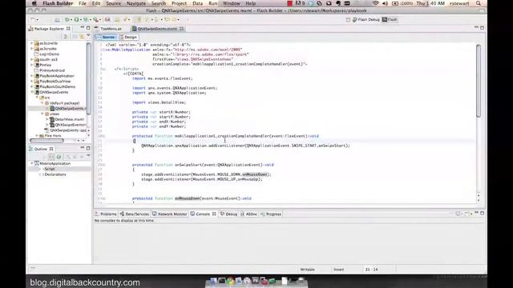
Task: Switch to the Flash perspective button
Action: pos(390,19)
